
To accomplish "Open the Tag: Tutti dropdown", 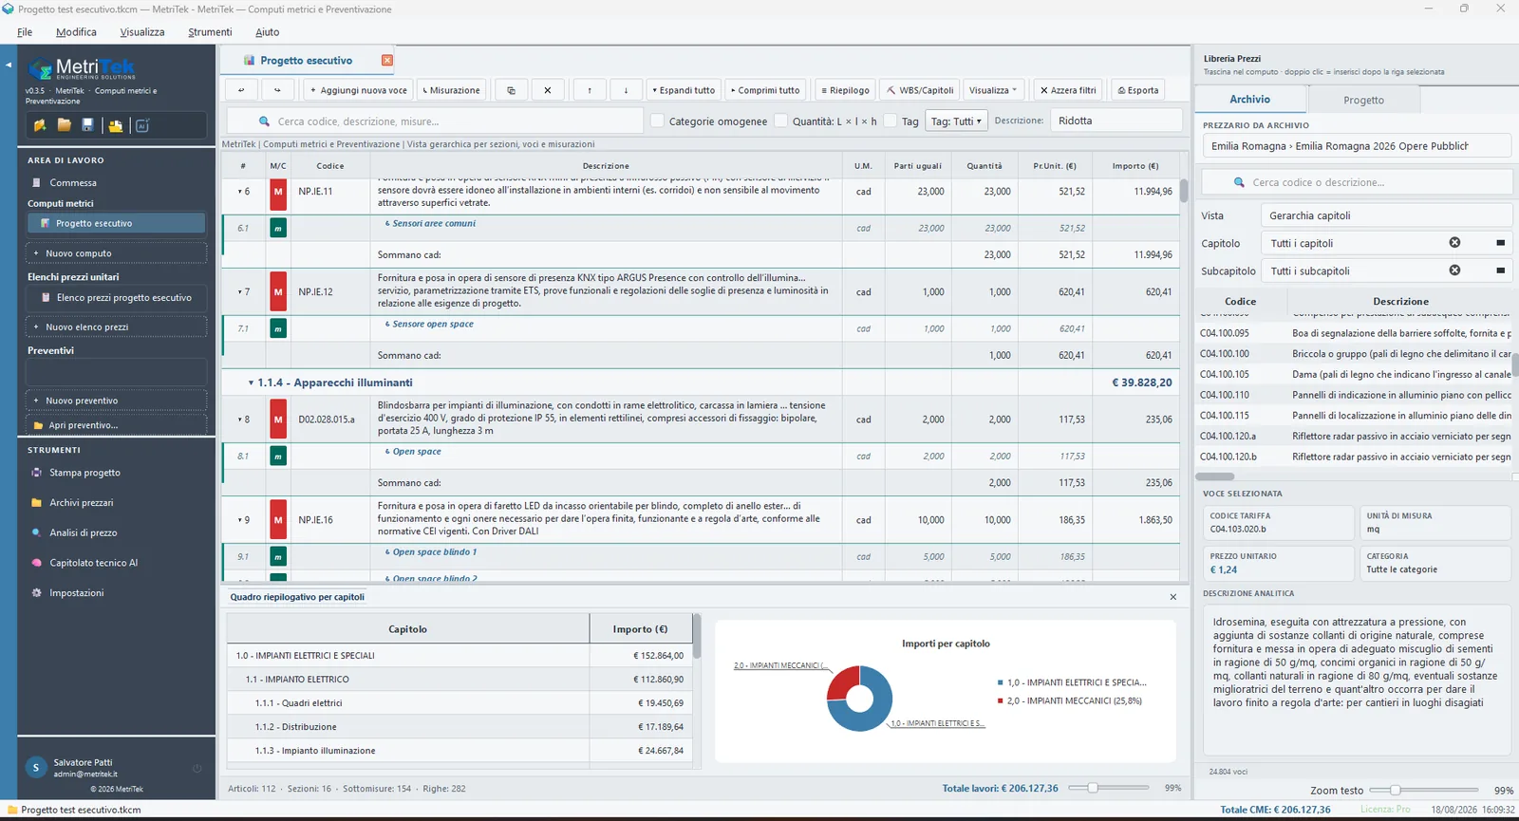I will pyautogui.click(x=956, y=121).
